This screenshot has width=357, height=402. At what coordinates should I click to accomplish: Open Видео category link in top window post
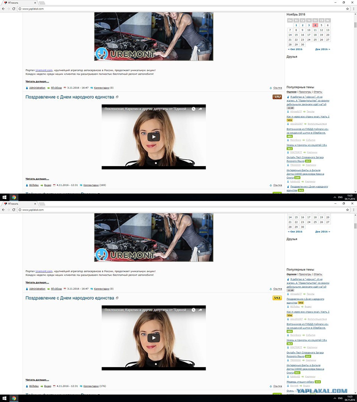(x=48, y=185)
